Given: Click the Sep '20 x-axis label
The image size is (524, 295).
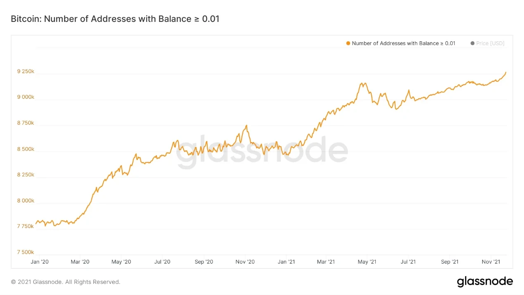Looking at the screenshot, I should (204, 262).
